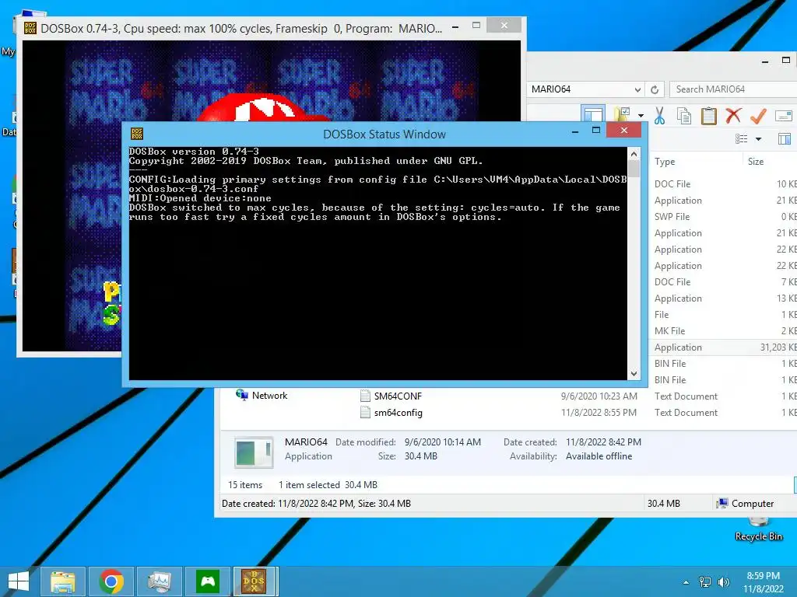
Task: Click the envelope icon at toolbar's right edge
Action: [x=783, y=116]
